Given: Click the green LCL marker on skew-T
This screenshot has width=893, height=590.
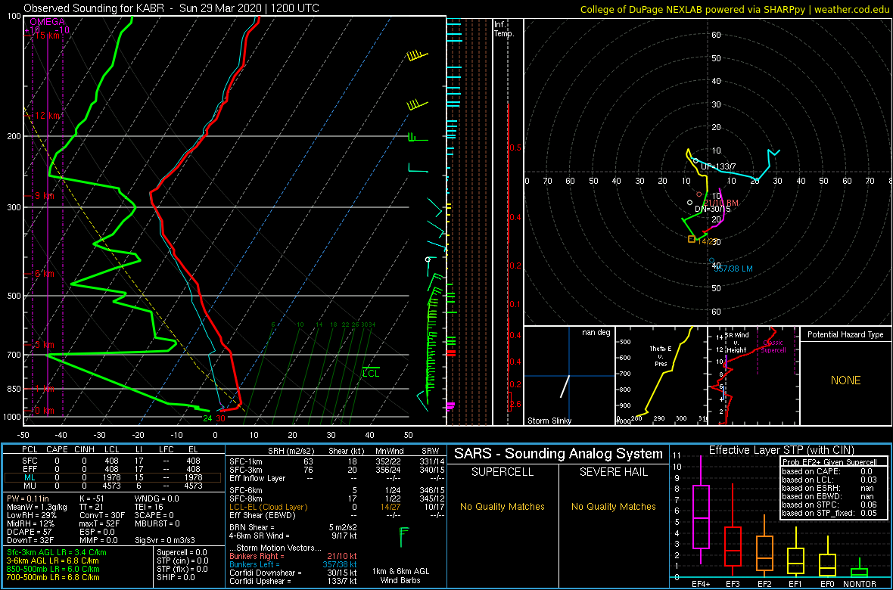Looking at the screenshot, I should (x=371, y=373).
